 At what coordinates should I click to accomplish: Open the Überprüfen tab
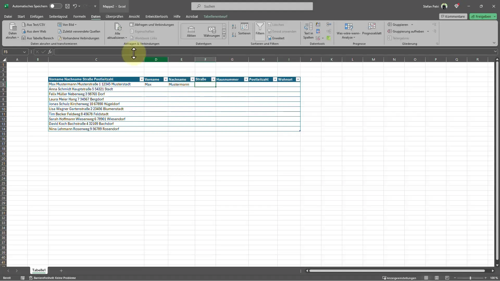pos(114,16)
